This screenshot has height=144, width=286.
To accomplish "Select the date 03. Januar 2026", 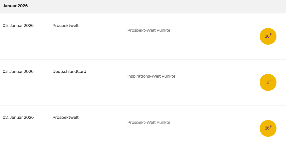I will (18, 71).
